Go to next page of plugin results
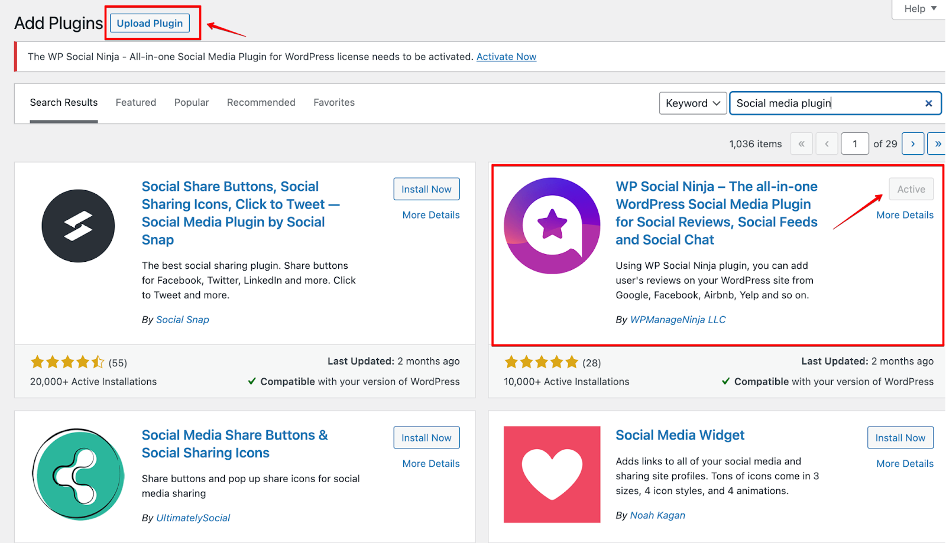946x543 pixels. [x=913, y=144]
